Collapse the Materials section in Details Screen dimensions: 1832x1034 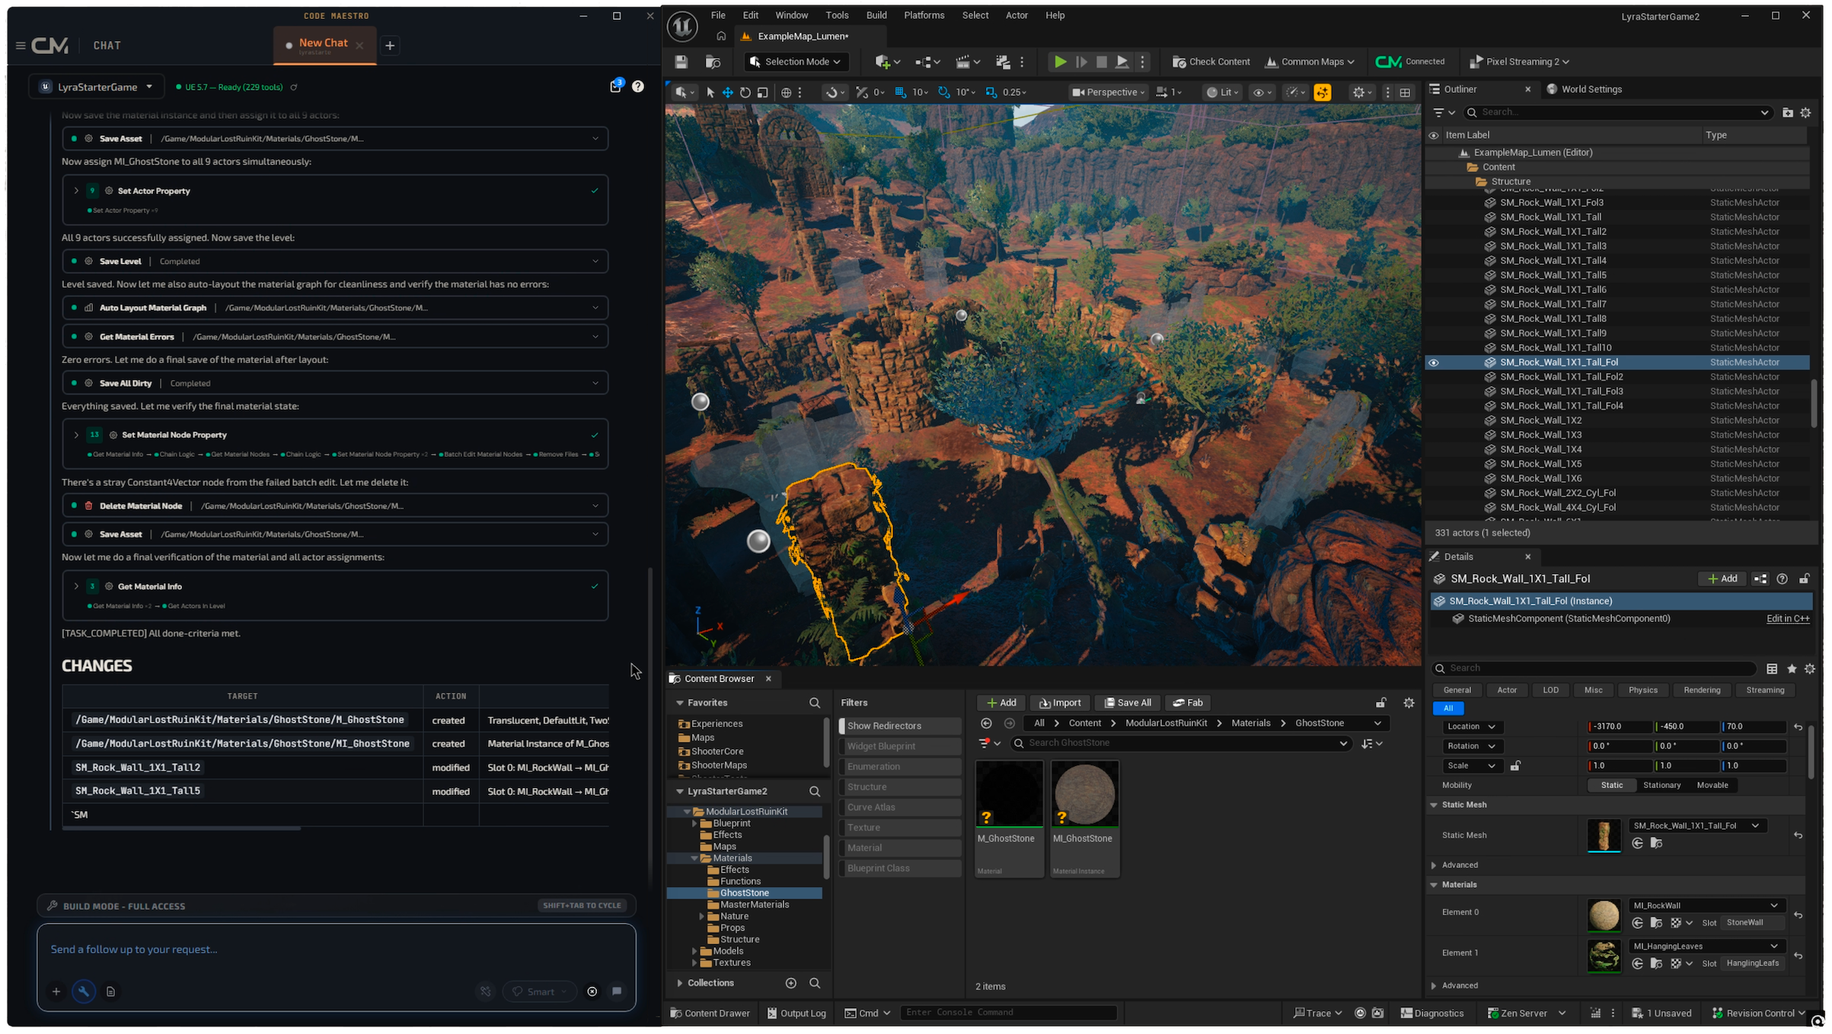tap(1434, 885)
